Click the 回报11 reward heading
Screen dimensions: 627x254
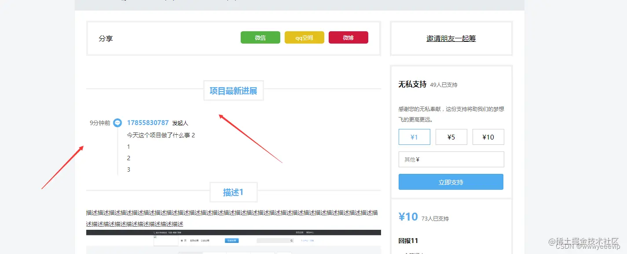pos(408,241)
